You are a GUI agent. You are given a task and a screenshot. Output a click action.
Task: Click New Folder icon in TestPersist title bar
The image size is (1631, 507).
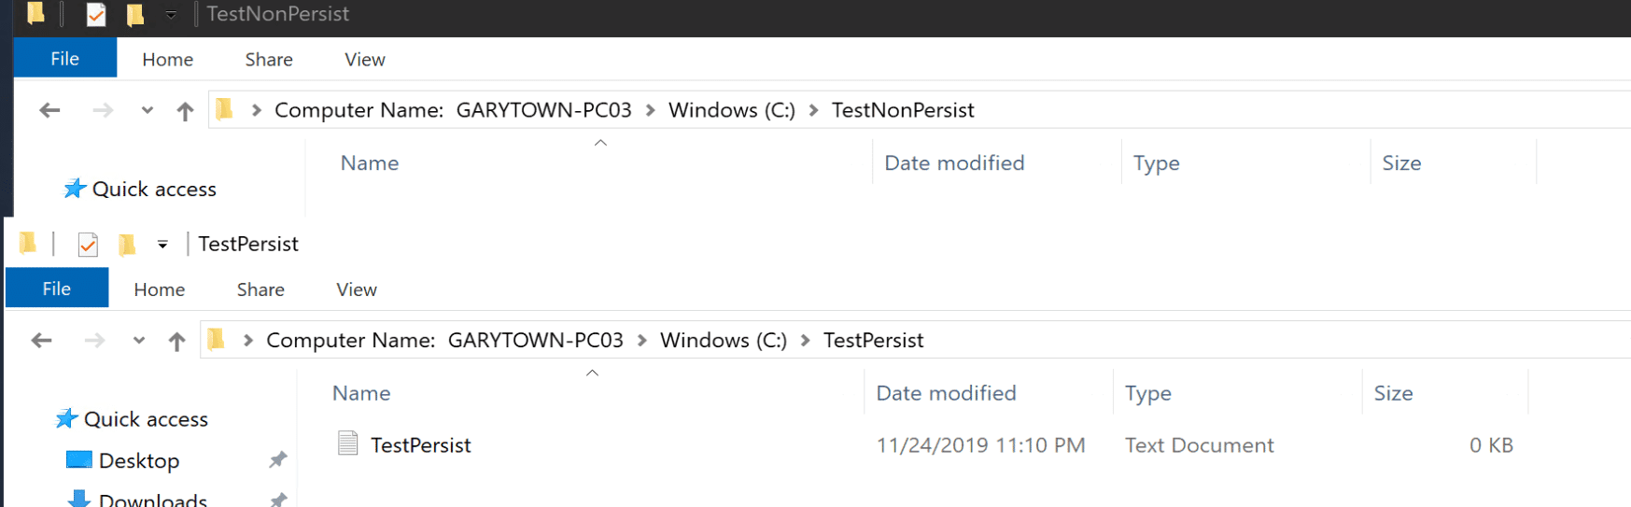click(128, 245)
